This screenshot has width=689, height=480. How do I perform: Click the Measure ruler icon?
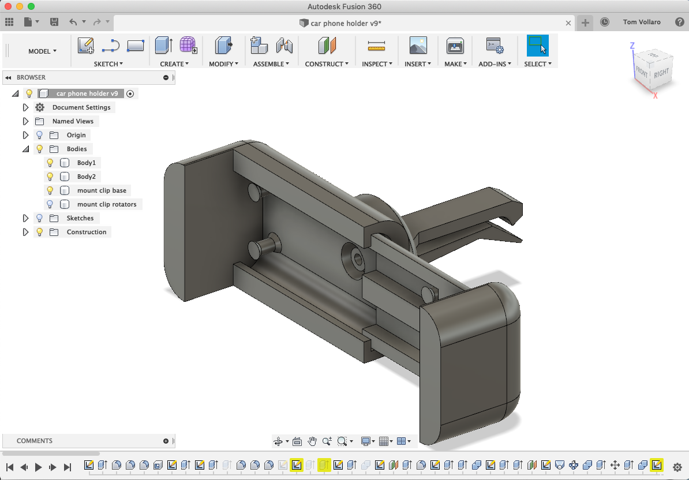377,45
